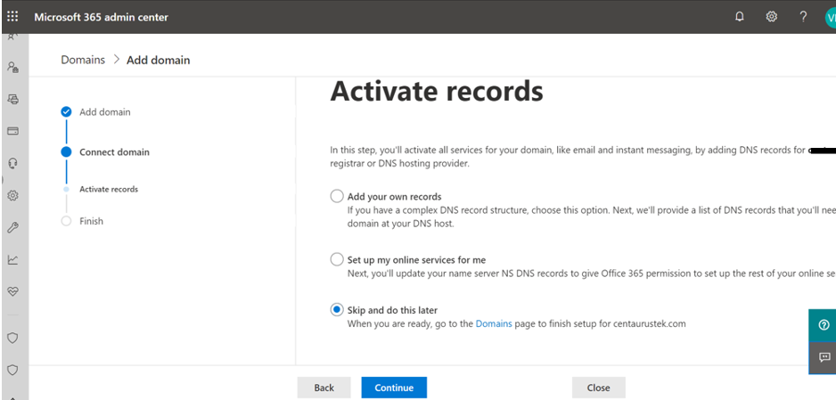The width and height of the screenshot is (836, 400).
Task: Select 'Add your own records' option
Action: click(x=337, y=196)
